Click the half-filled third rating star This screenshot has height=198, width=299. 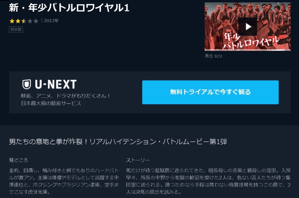[24, 21]
